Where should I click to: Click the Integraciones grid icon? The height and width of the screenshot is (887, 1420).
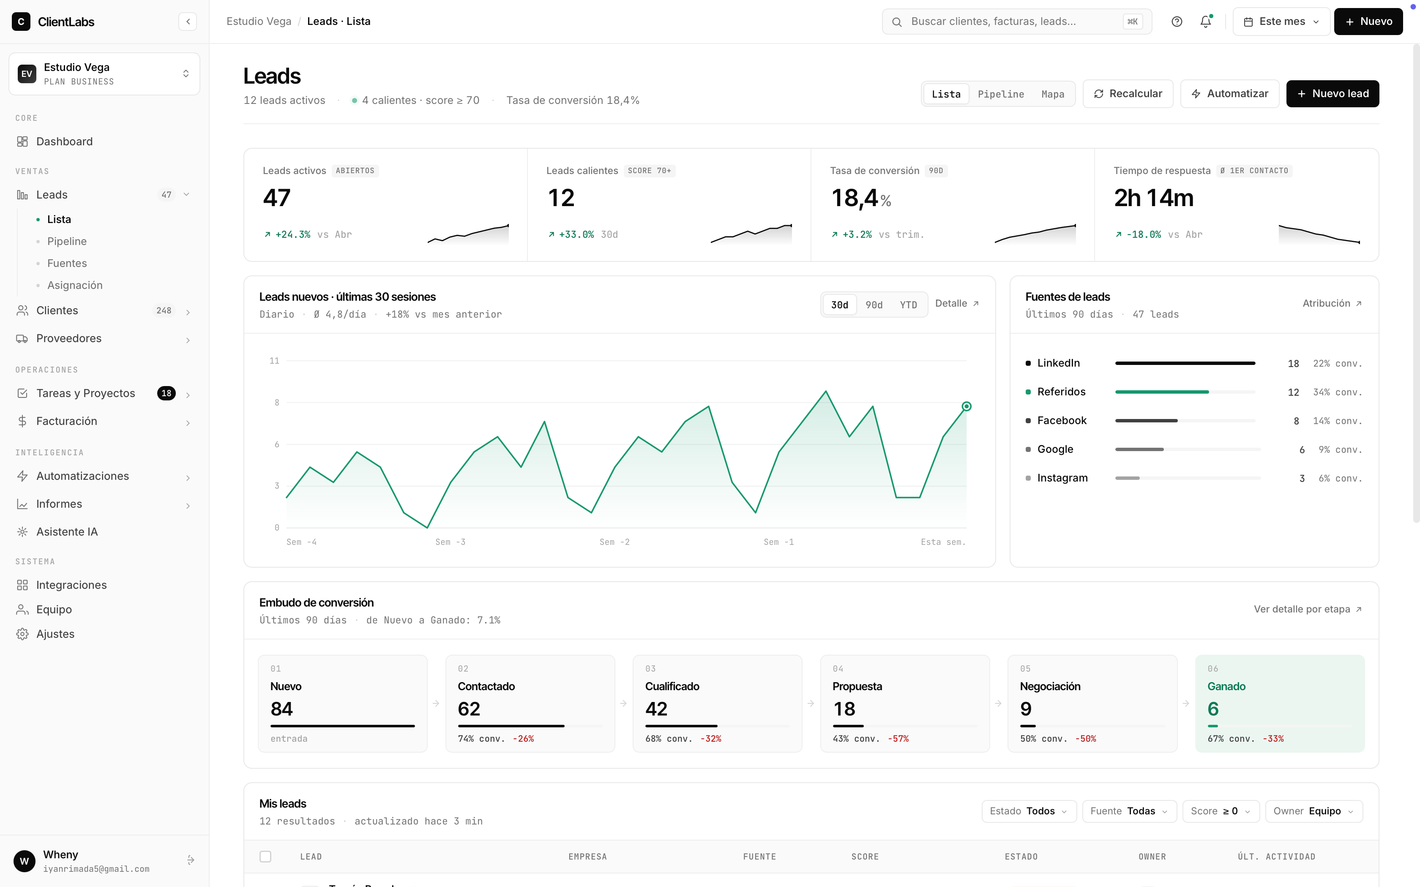click(x=22, y=585)
